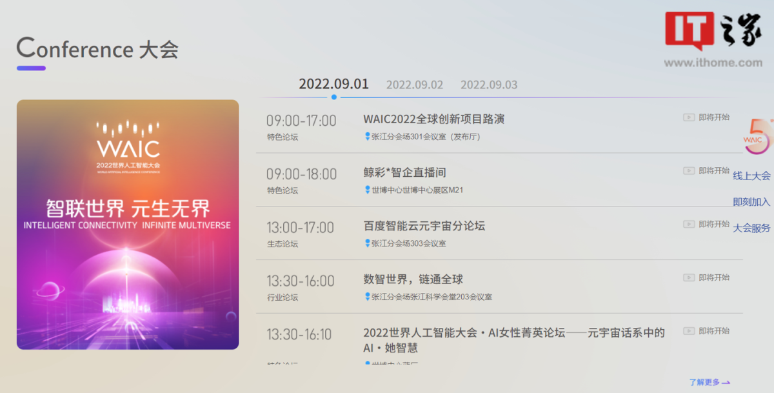Open the 即刻加入 side menu item
774x393 pixels.
751,202
